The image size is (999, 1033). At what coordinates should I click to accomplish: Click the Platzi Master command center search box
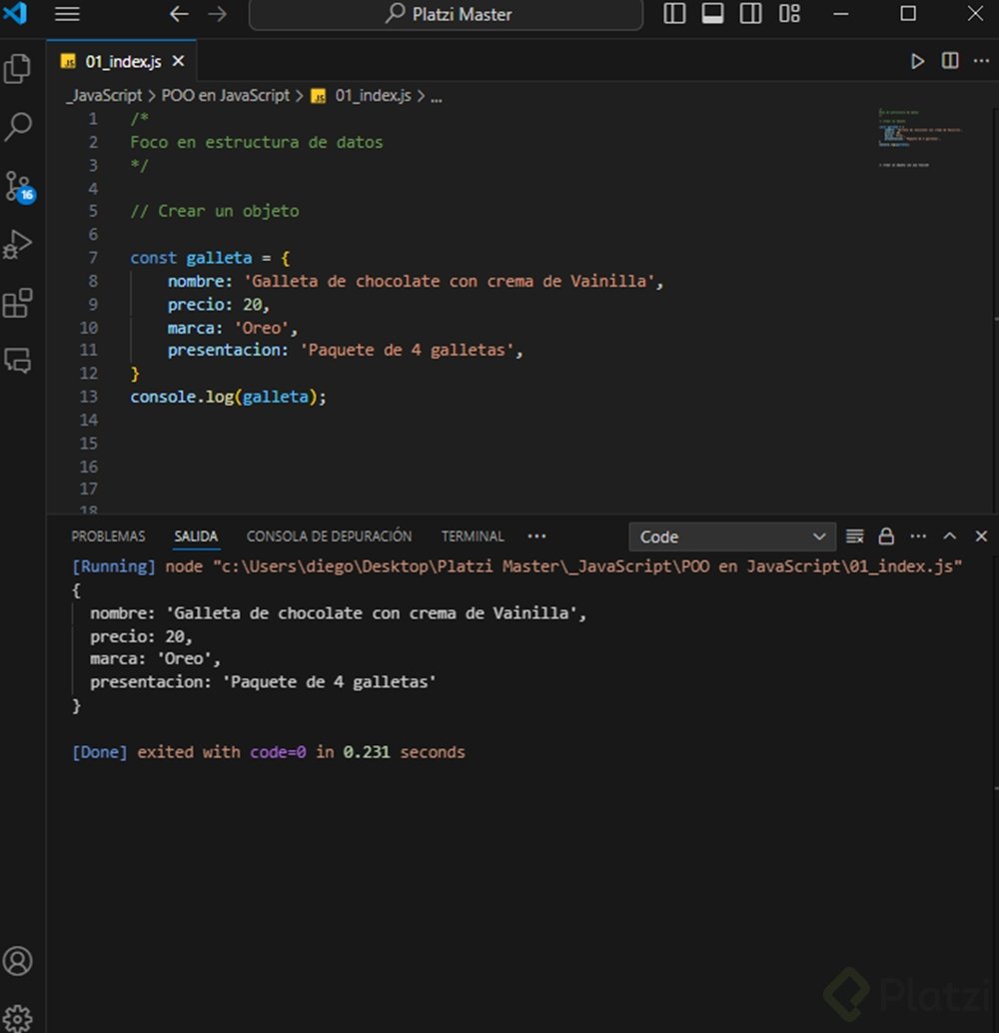click(446, 14)
